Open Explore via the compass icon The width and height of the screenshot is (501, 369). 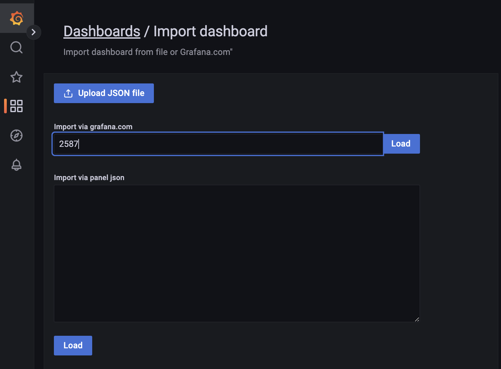16,136
